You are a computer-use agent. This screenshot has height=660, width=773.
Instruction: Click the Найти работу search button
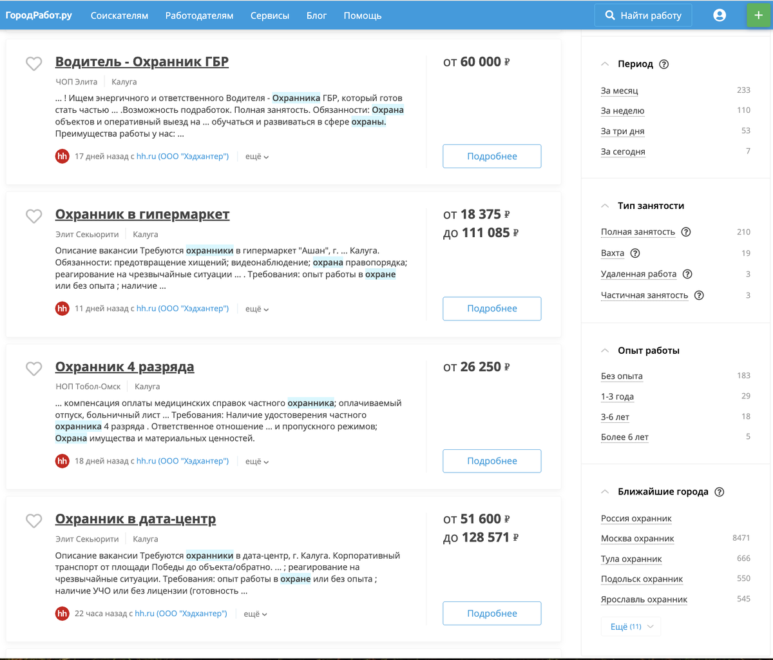coord(643,15)
